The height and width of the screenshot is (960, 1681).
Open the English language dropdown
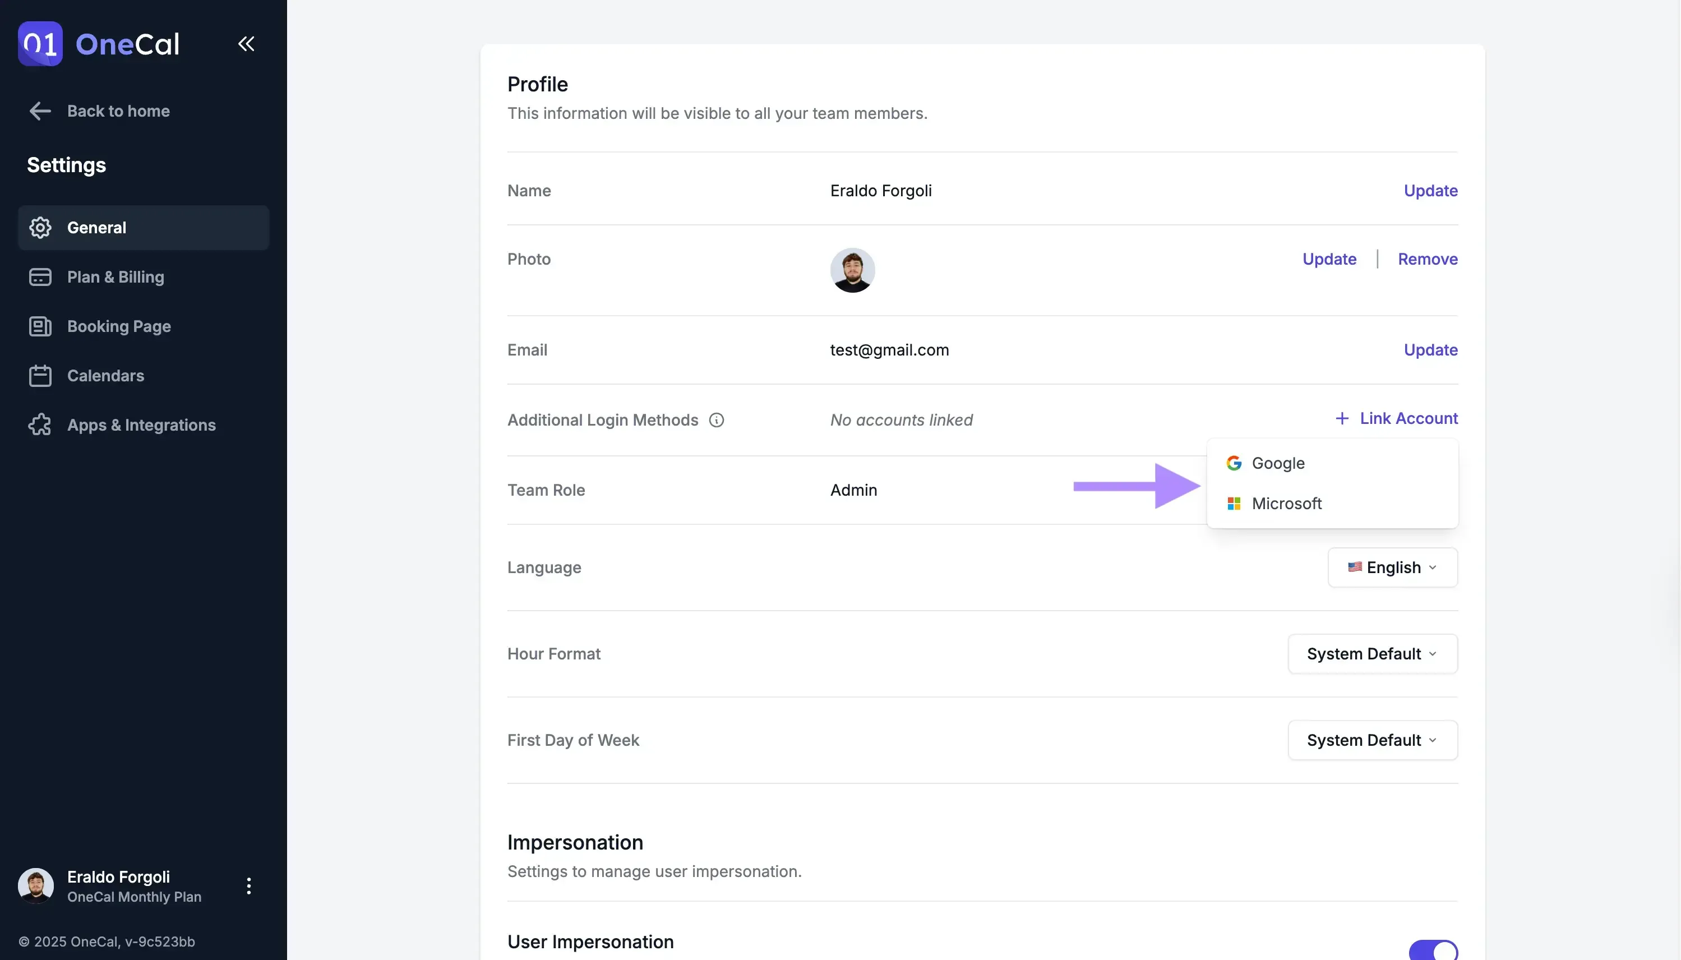click(1392, 567)
